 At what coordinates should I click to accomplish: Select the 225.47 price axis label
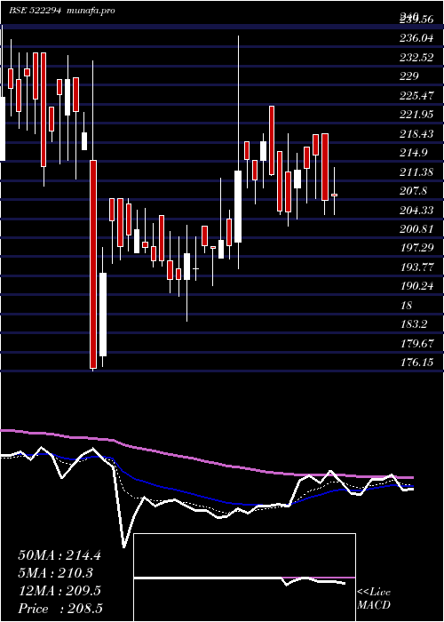click(416, 96)
